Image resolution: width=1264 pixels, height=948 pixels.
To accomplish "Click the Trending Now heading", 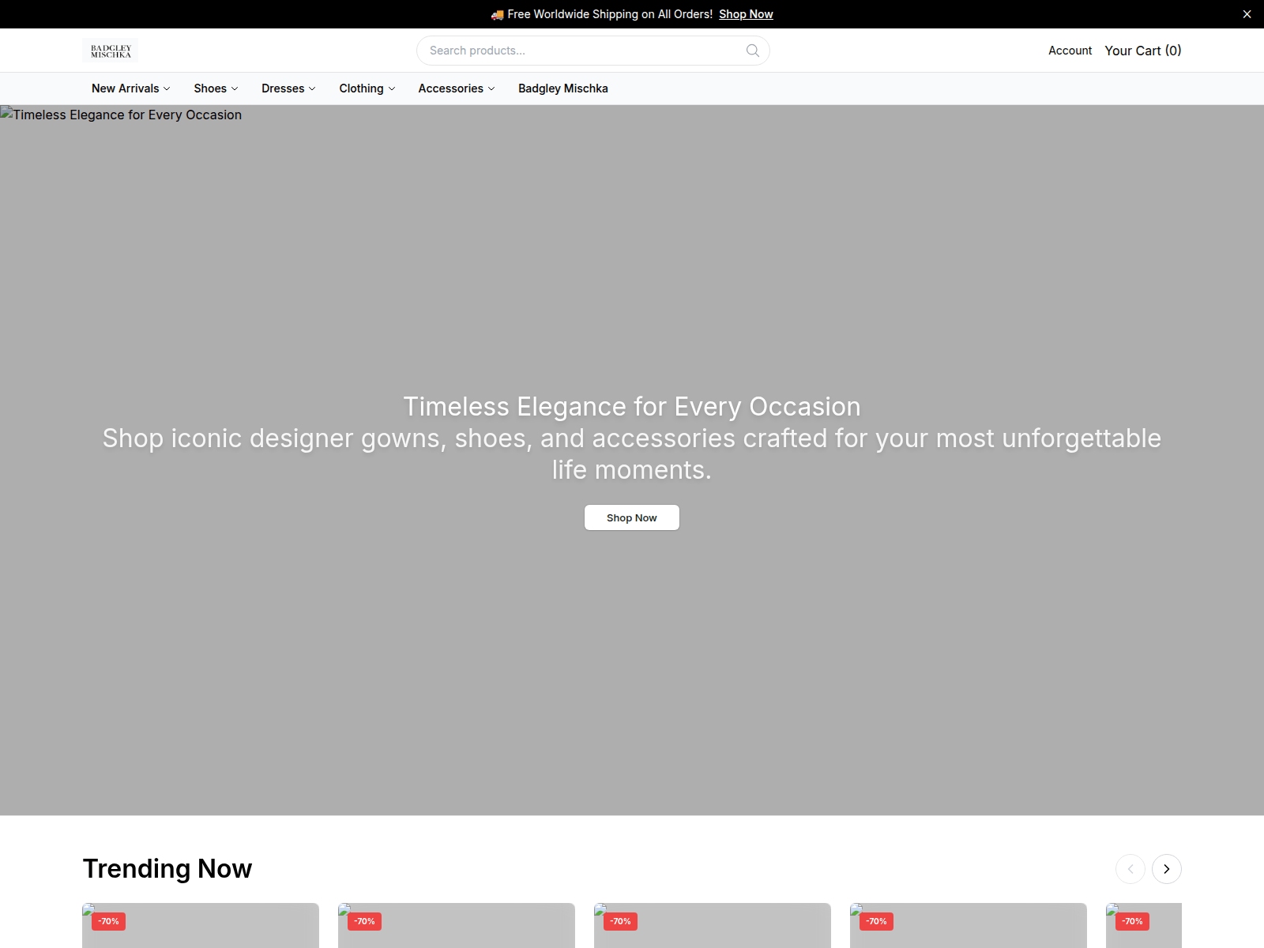I will tap(167, 869).
